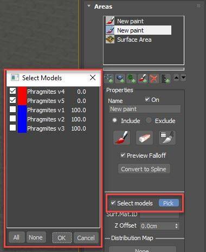Check the Phragmites v1 checkbox

pos(12,109)
